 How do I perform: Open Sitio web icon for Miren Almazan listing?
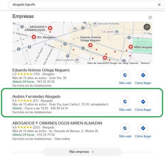(x=125, y=128)
